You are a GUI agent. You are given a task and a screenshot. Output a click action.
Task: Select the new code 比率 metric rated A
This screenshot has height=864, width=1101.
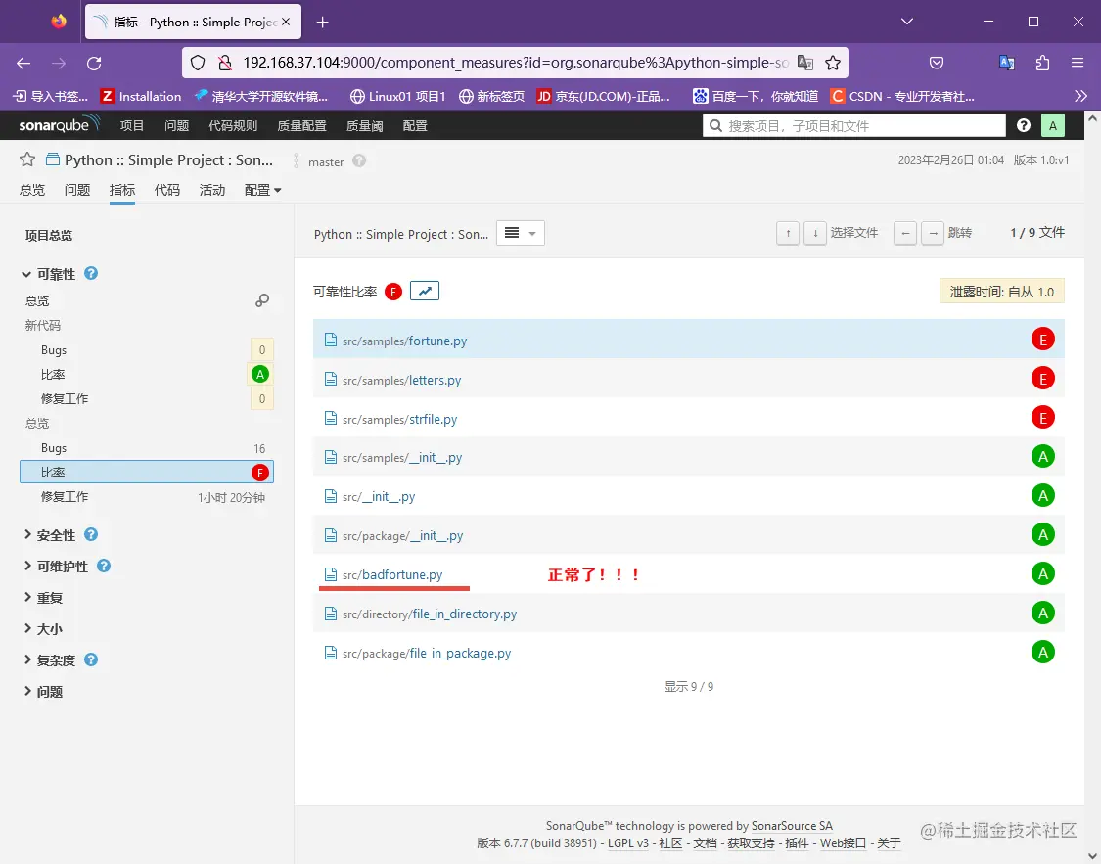(x=147, y=374)
